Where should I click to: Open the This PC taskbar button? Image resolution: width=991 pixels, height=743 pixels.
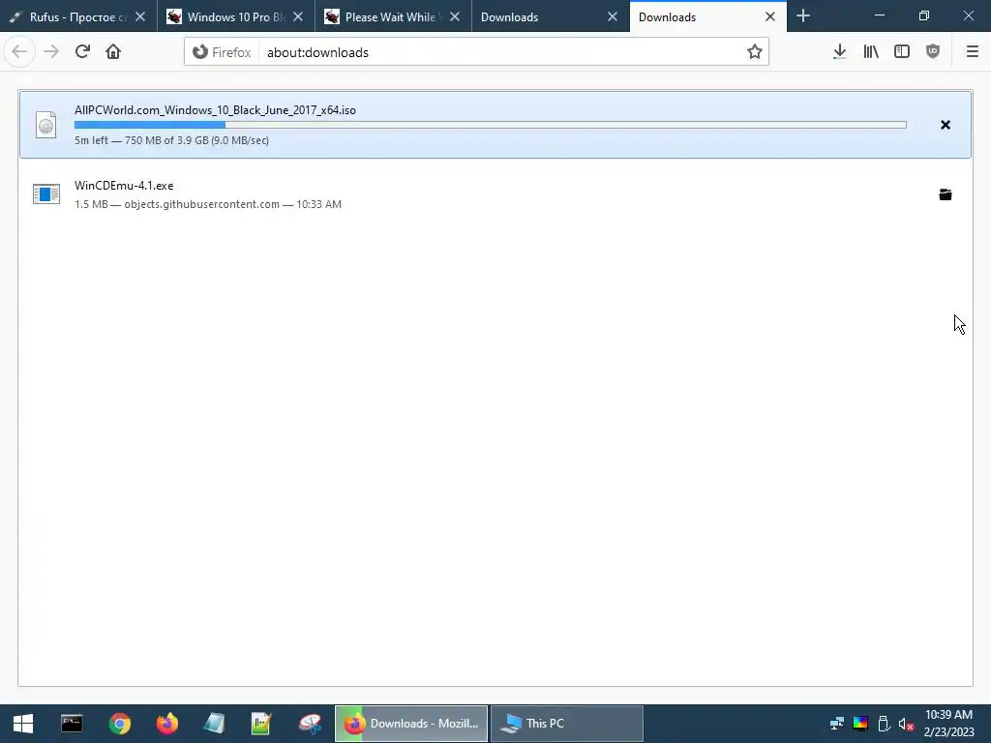[567, 724]
